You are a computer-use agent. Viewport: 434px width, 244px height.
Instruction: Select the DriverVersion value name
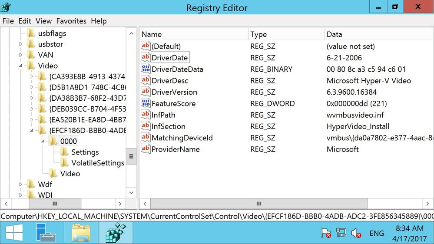point(174,92)
